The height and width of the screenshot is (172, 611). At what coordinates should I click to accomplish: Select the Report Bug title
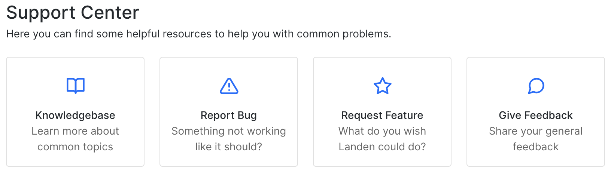pos(229,115)
